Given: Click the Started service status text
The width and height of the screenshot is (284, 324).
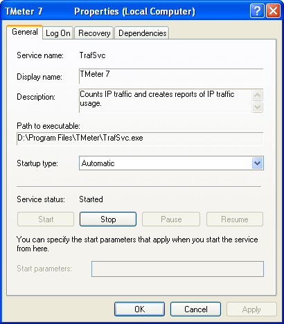Looking at the screenshot, I should pos(91,199).
